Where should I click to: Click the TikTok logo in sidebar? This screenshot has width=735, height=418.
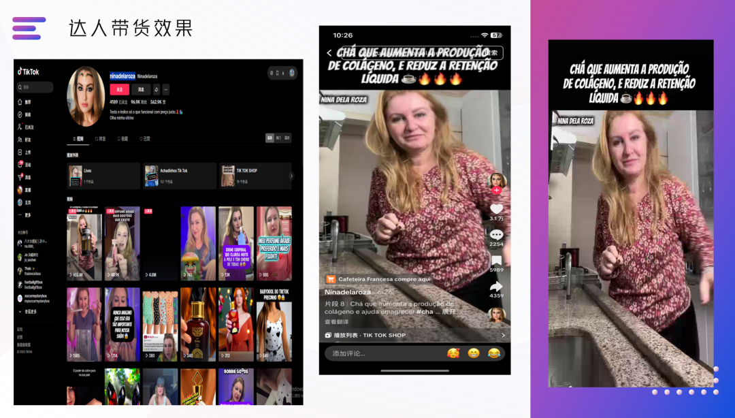pos(29,71)
